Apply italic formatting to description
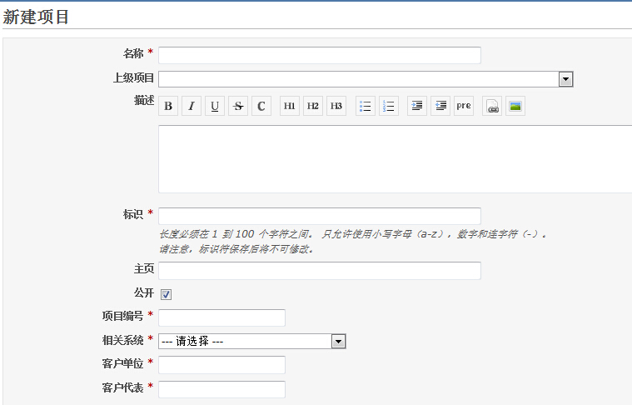This screenshot has width=632, height=405. coord(192,107)
